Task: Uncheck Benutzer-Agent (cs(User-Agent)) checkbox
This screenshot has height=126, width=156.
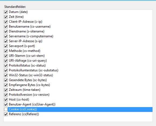Action: pyautogui.click(x=6, y=104)
